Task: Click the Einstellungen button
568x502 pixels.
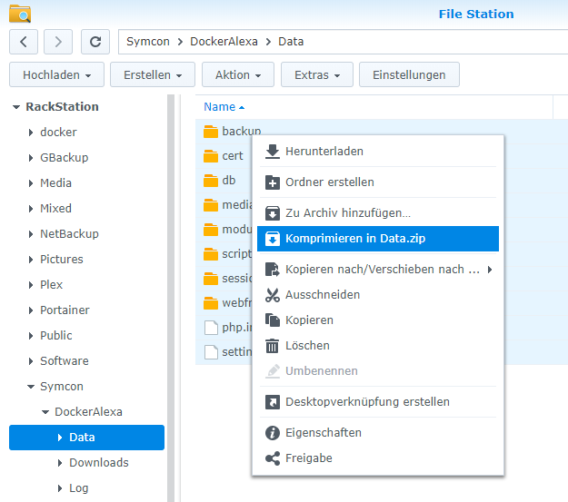Action: tap(409, 74)
